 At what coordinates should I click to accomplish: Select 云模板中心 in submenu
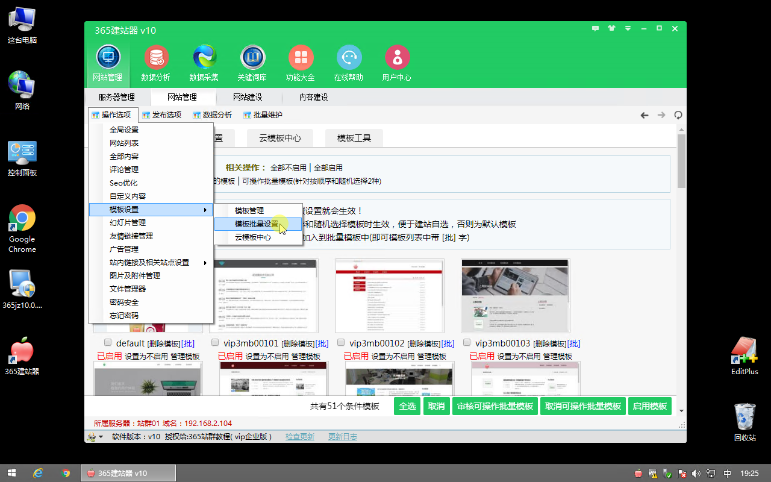tap(258, 237)
